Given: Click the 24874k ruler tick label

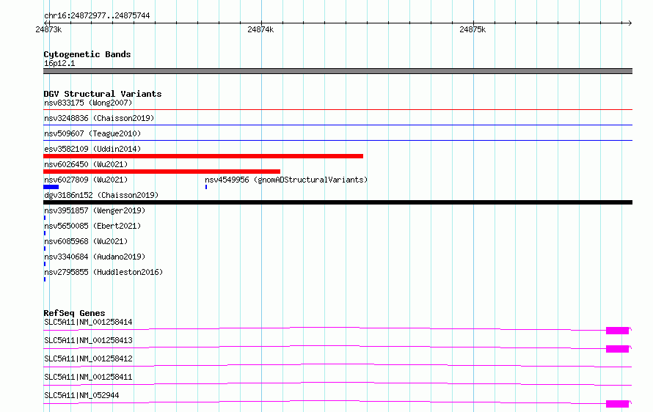Looking at the screenshot, I should [x=260, y=29].
